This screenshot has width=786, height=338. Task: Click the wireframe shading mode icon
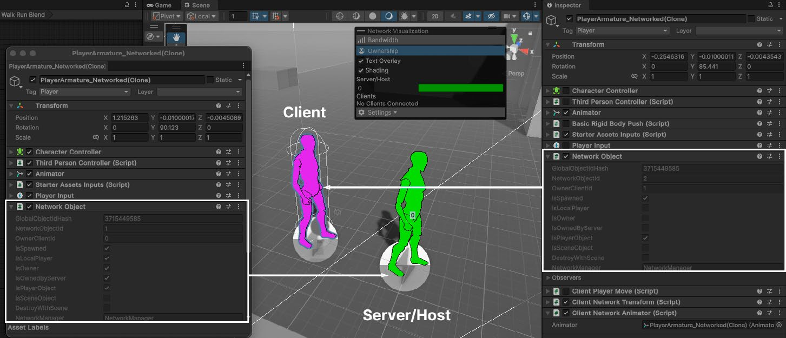tap(340, 16)
